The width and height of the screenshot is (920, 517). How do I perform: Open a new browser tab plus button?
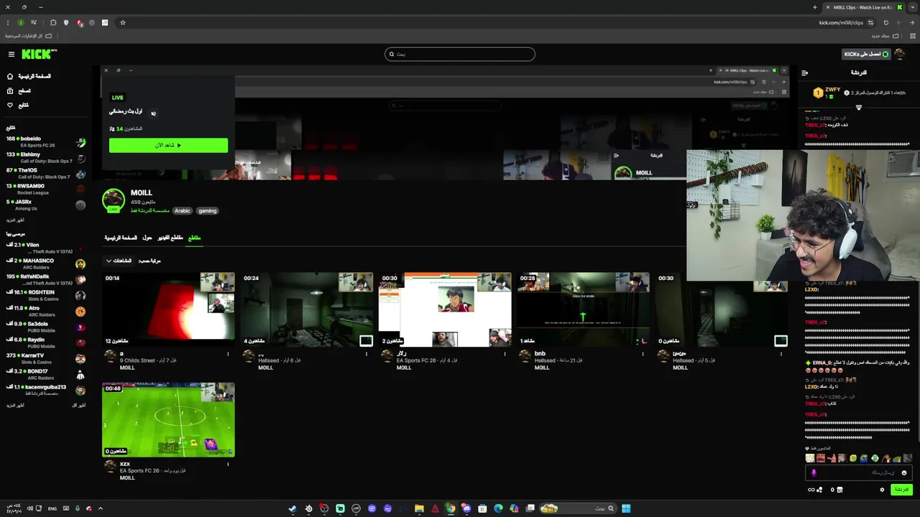coord(815,7)
